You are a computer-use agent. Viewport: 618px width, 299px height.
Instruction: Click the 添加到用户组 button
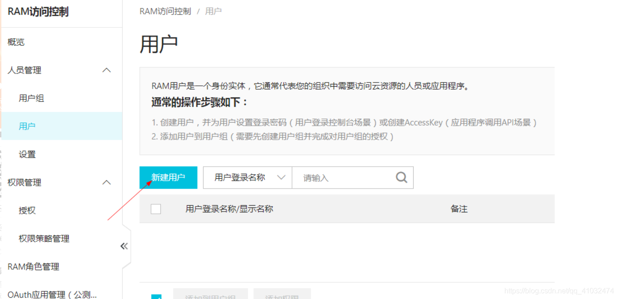pos(210,296)
